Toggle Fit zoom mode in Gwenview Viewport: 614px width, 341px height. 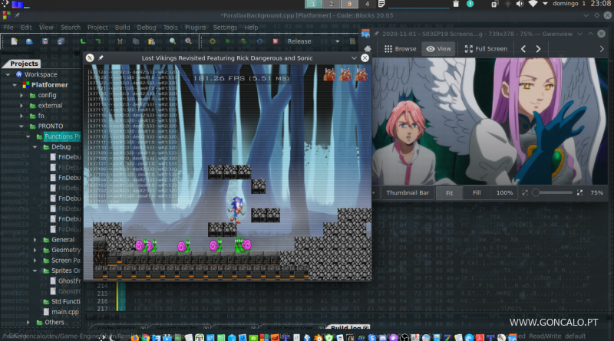click(x=449, y=193)
